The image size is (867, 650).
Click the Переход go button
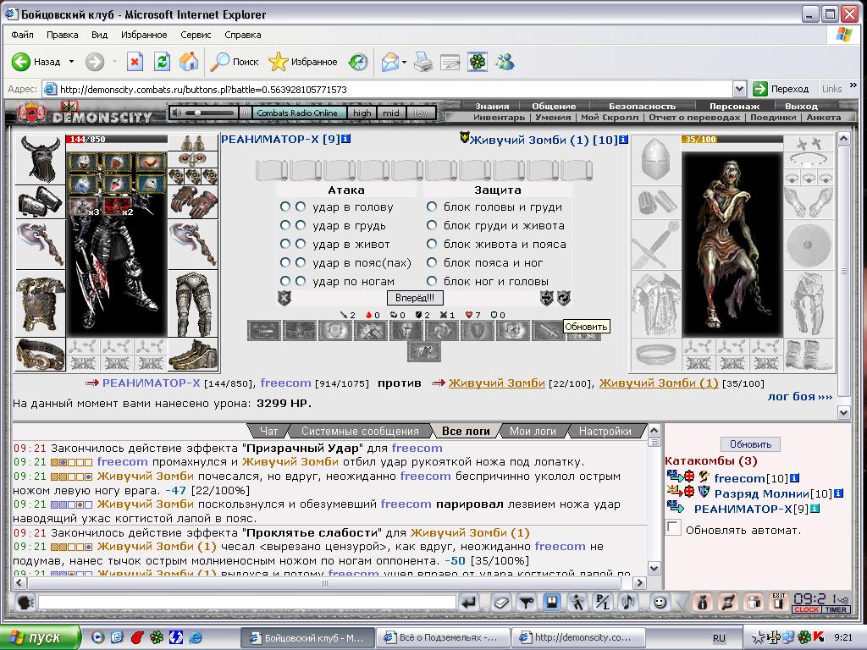coord(781,89)
